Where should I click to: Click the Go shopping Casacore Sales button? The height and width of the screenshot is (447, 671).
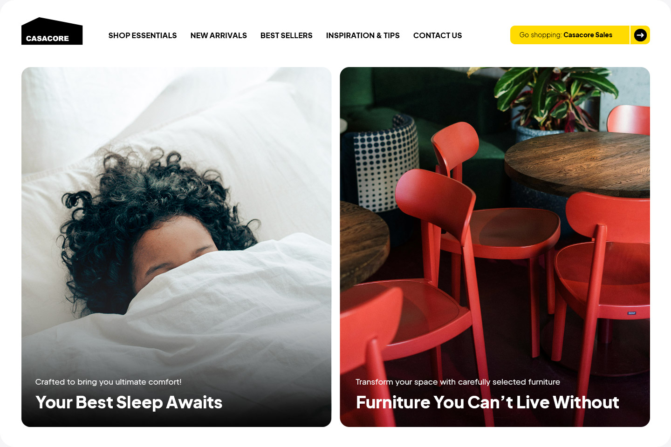point(580,35)
